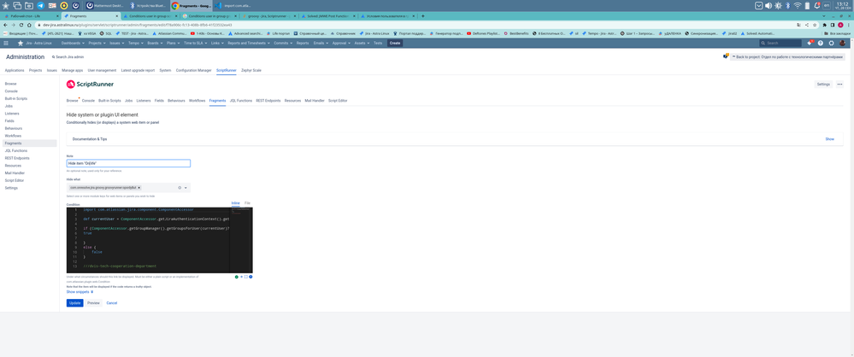Screen dimensions: 854x357
Task: Click Search Jira admin field
Action: tap(68, 56)
